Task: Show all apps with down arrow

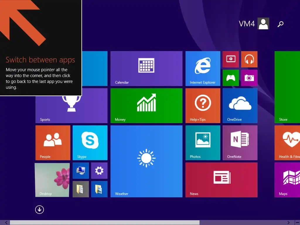Action: (x=40, y=209)
